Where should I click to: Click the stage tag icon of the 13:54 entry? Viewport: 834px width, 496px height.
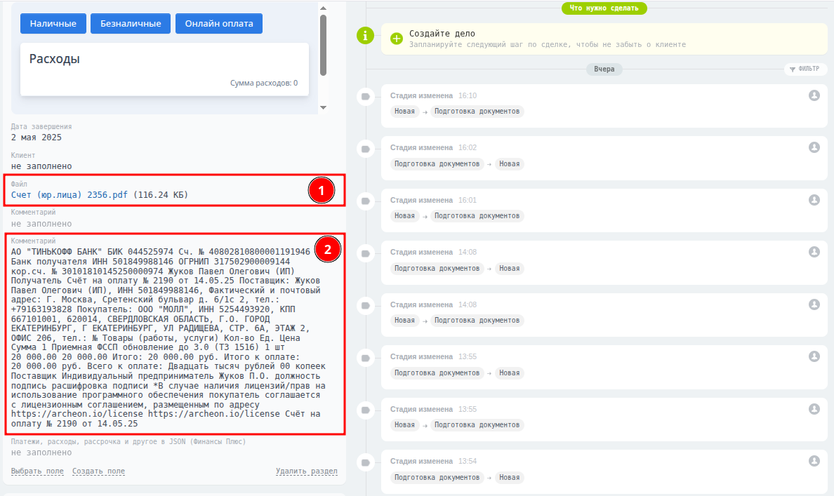366,462
